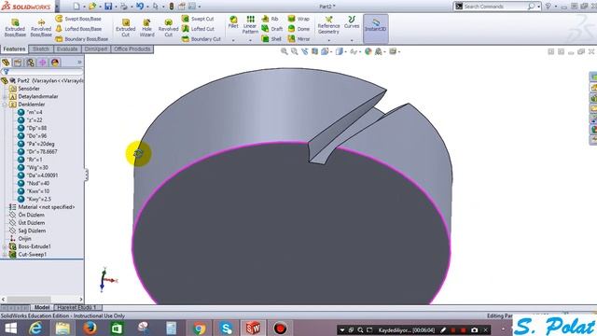Click the New document icon
This screenshot has height=336, width=597.
click(76, 7)
